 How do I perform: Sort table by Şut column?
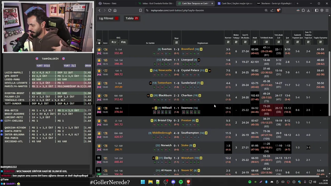click(x=287, y=42)
